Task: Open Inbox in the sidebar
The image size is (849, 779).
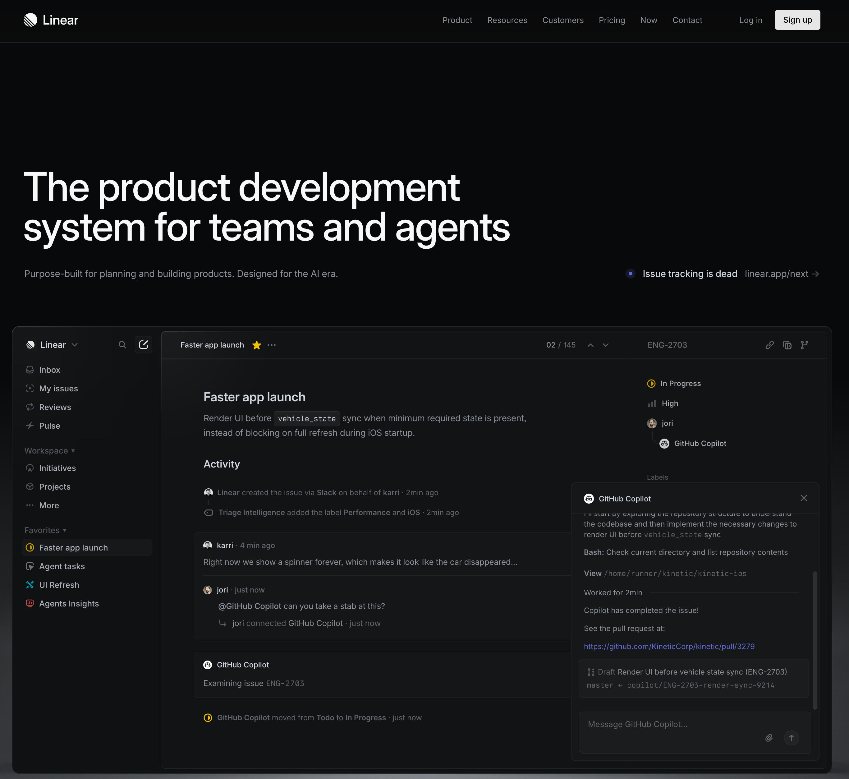Action: [49, 370]
